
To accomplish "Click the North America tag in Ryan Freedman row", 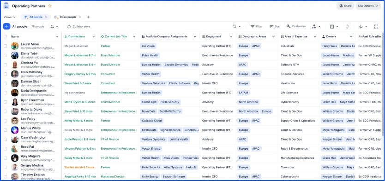I will (x=248, y=102).
